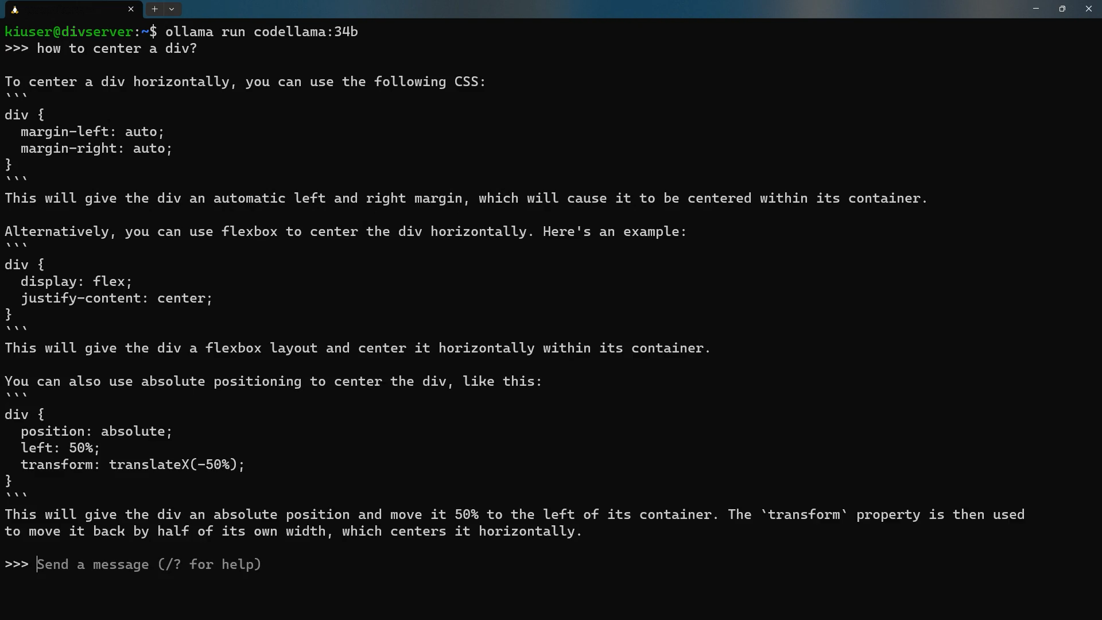1102x620 pixels.
Task: Click the 'transform: translateX(-50%);' line
Action: 133,464
